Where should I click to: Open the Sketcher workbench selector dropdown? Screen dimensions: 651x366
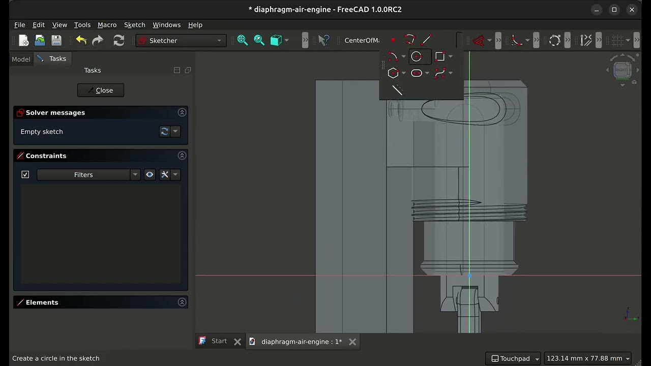point(181,41)
